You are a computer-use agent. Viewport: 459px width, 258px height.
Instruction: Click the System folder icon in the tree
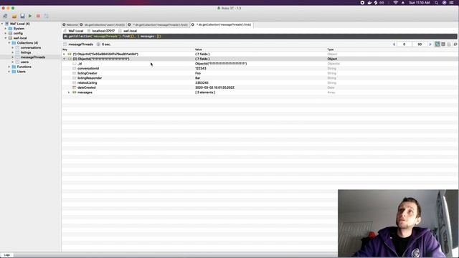point(10,29)
